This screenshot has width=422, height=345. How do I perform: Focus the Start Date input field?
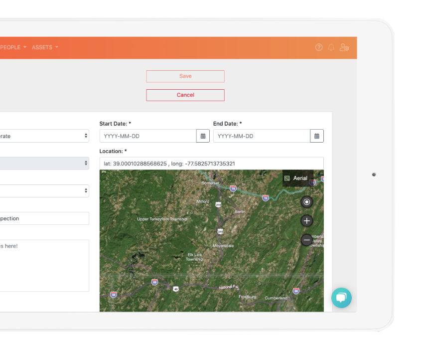(x=148, y=136)
